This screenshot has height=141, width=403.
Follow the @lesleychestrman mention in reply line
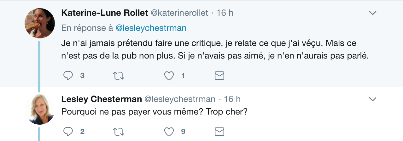coord(151,28)
